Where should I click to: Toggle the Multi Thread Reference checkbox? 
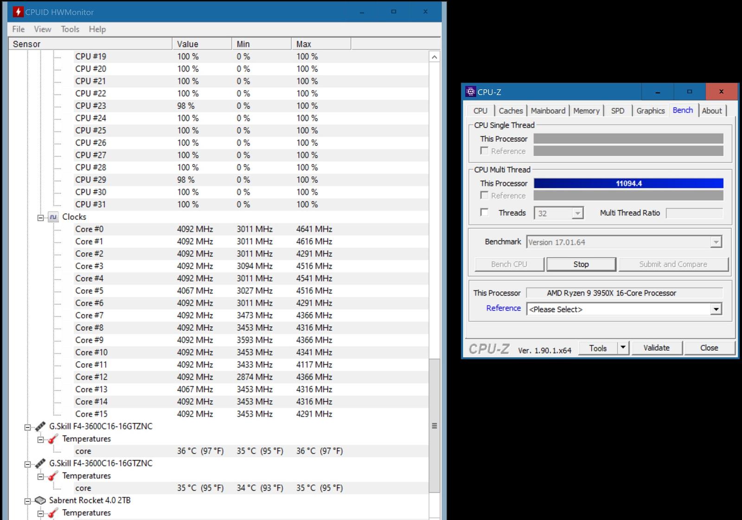484,195
